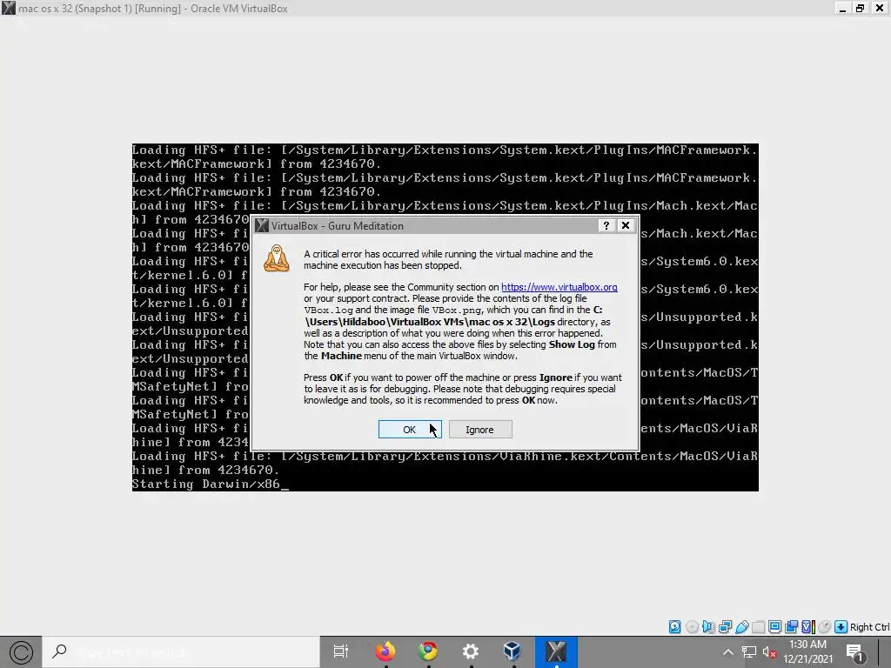Click the taskbar search box
Image resolution: width=891 pixels, height=668 pixels.
click(x=181, y=652)
